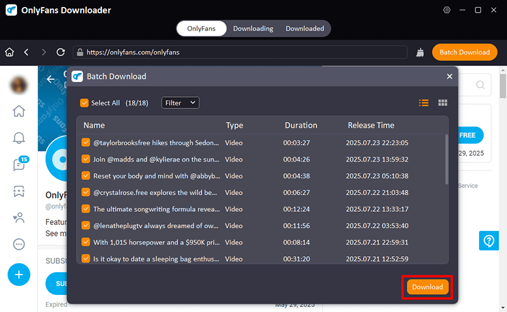Deselect the ultimate songwriting formula video
Viewport: 507px width, 312px height.
point(86,209)
